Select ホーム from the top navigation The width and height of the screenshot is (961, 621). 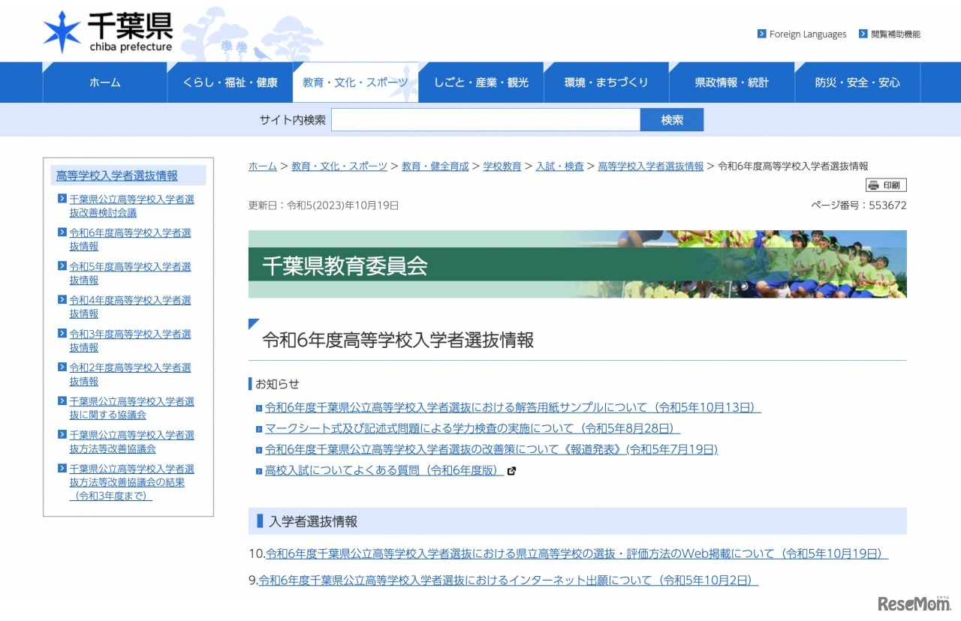coord(104,82)
